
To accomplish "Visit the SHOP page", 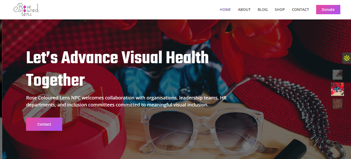I will (x=280, y=10).
